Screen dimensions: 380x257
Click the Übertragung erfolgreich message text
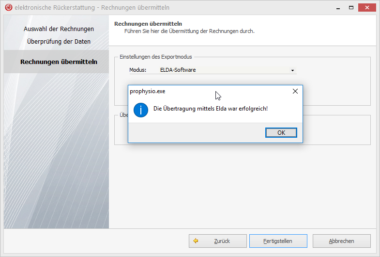(210, 109)
